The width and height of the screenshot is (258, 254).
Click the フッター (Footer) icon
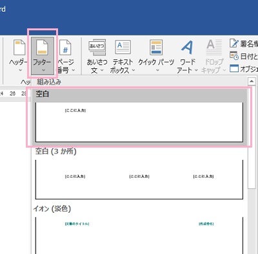[x=42, y=47]
